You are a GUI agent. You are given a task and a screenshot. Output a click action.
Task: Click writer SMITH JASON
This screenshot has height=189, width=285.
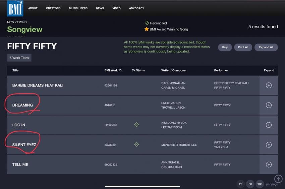pos(171,103)
